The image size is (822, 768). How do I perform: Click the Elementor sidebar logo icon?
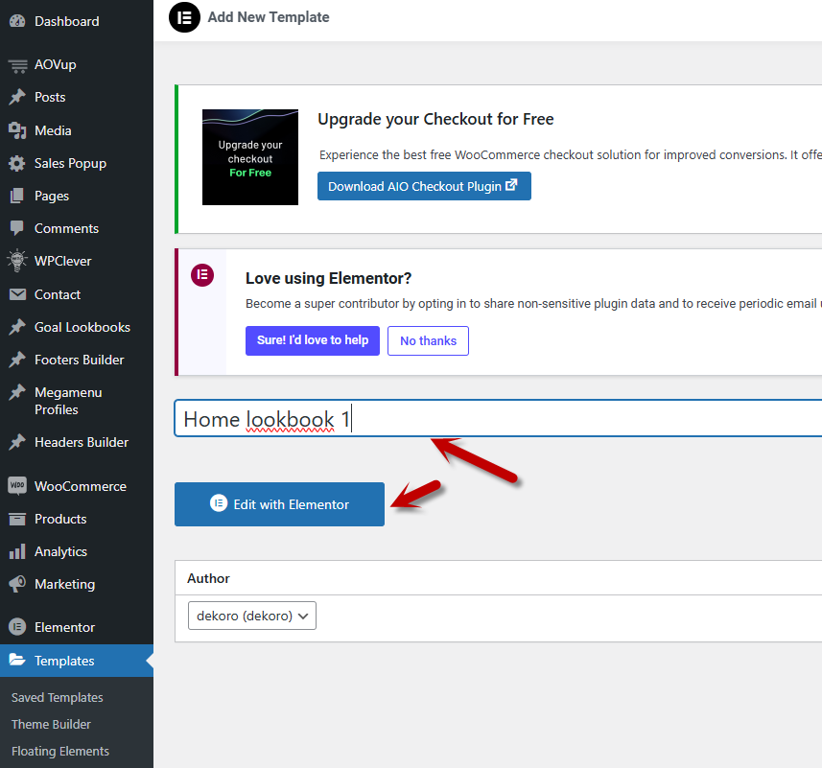17,626
